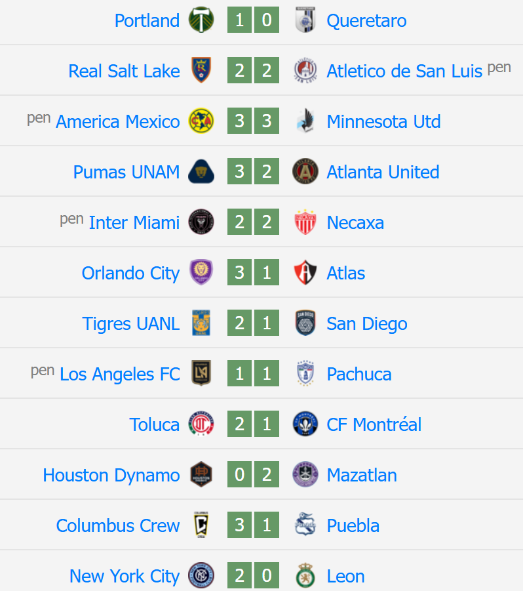The height and width of the screenshot is (591, 523).
Task: Open the Atletico de San Luis link
Action: [x=404, y=71]
